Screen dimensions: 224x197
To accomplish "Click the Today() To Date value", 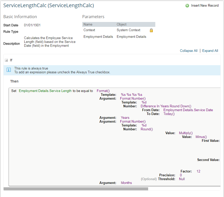I will click(x=169, y=114).
